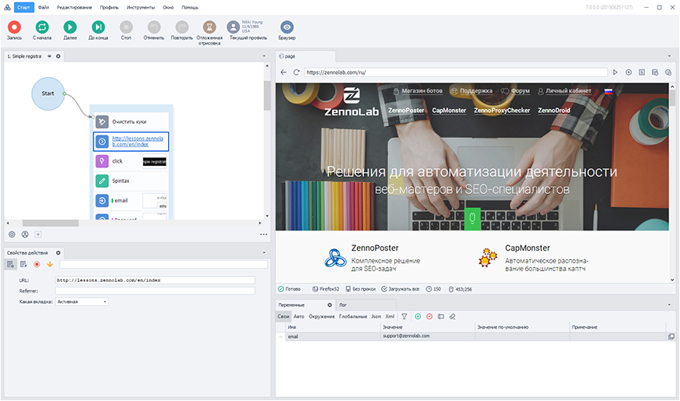Click the Отменить undo button
This screenshot has height=401, width=680.
(154, 27)
